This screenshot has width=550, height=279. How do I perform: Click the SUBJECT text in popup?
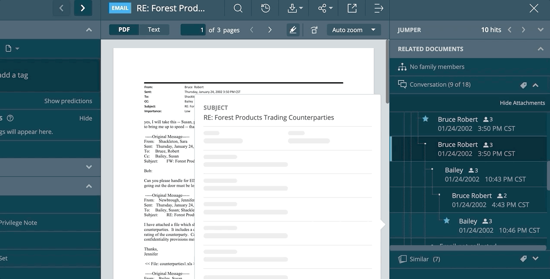tap(216, 107)
